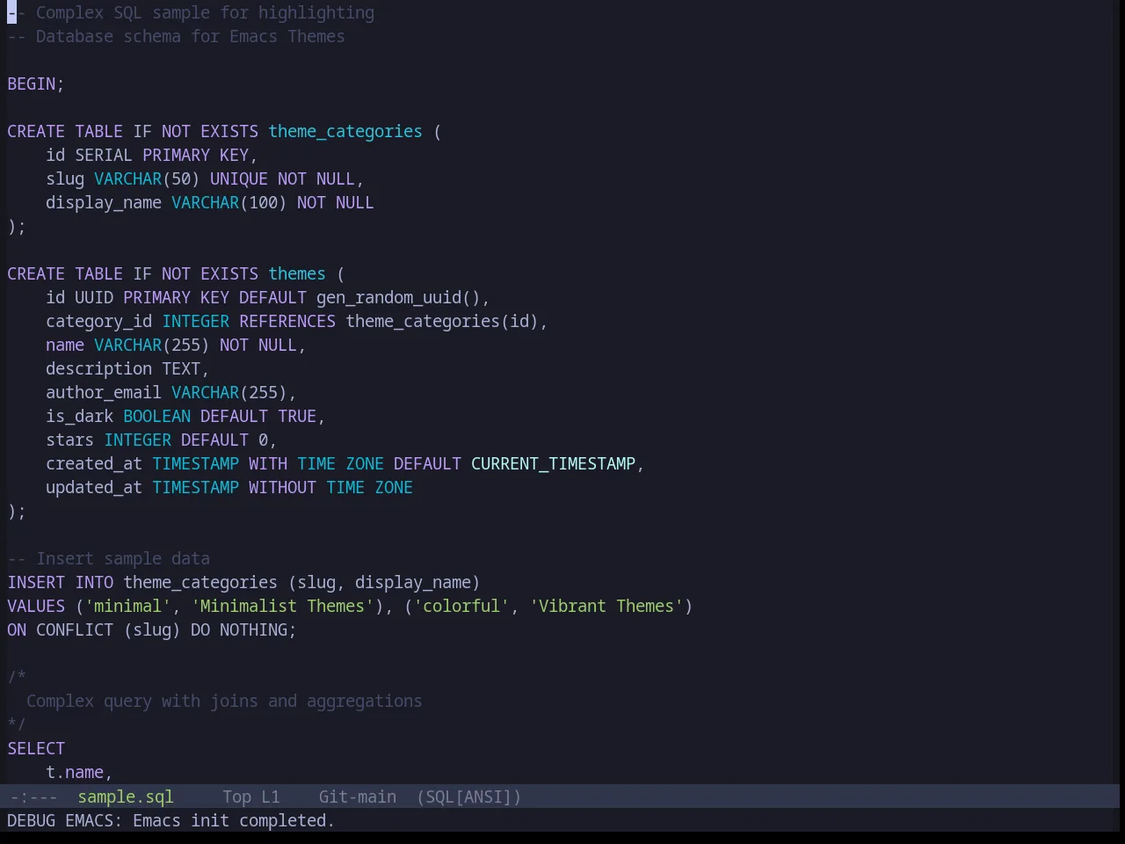Click the 'Complex query with joins and aggregations' comment
The image size is (1125, 844).
pos(224,701)
